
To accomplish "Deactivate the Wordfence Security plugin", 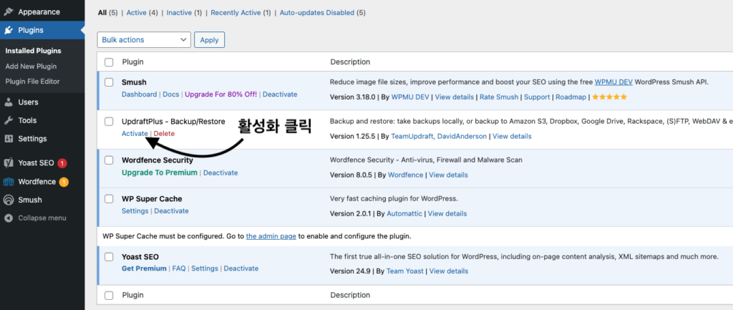I will click(x=220, y=173).
